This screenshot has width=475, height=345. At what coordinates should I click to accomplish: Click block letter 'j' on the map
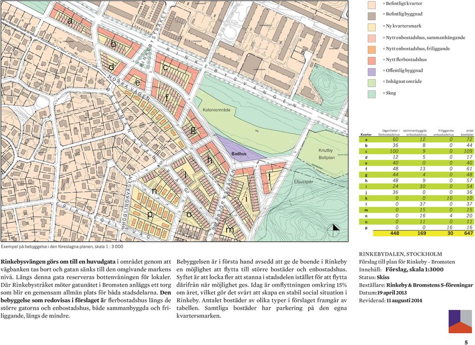[x=269, y=176]
